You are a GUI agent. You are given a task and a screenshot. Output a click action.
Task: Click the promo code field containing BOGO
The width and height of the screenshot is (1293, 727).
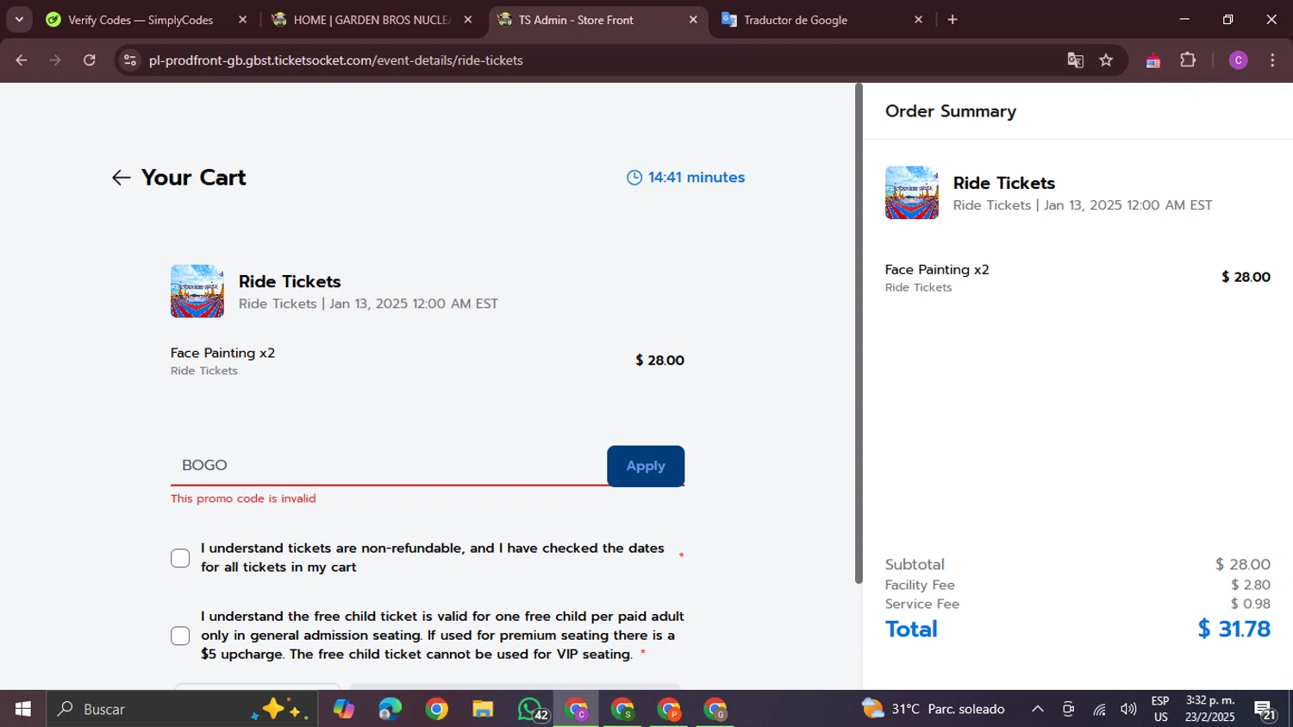coord(389,466)
